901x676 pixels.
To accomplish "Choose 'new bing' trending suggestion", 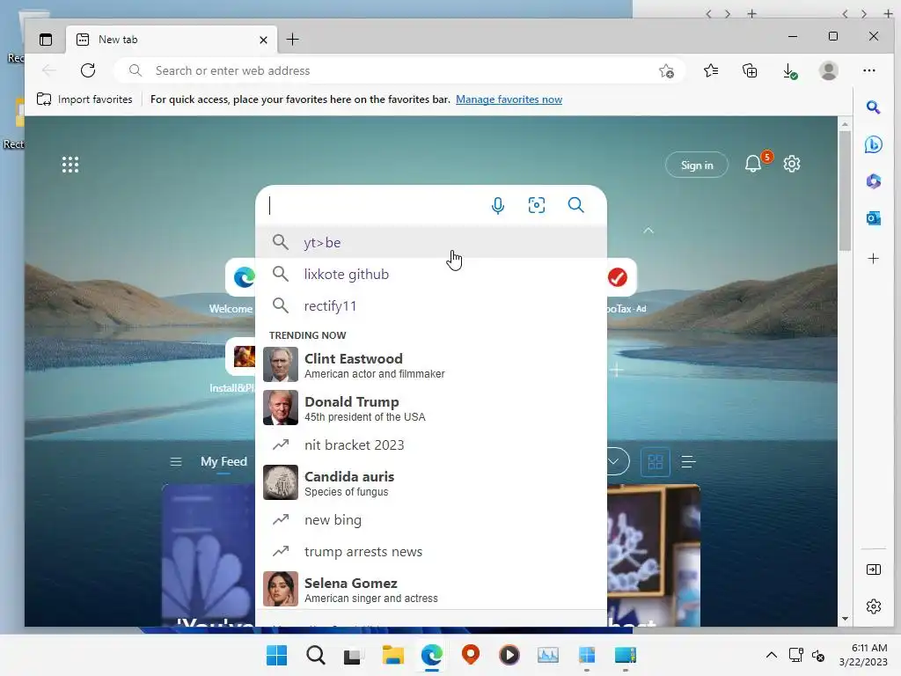I will pyautogui.click(x=431, y=519).
